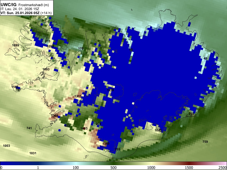Click the map value label 1025

158,130
